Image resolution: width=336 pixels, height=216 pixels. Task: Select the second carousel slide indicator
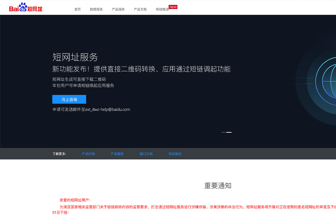coord(229,132)
